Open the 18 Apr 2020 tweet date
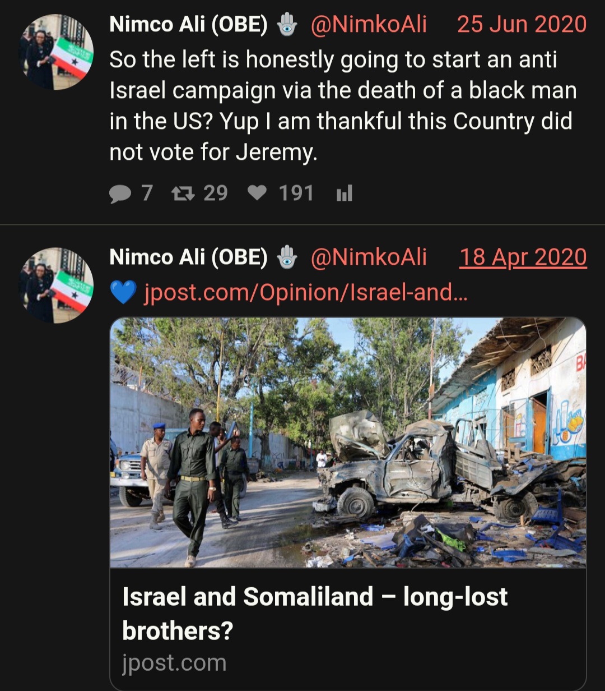 [523, 257]
